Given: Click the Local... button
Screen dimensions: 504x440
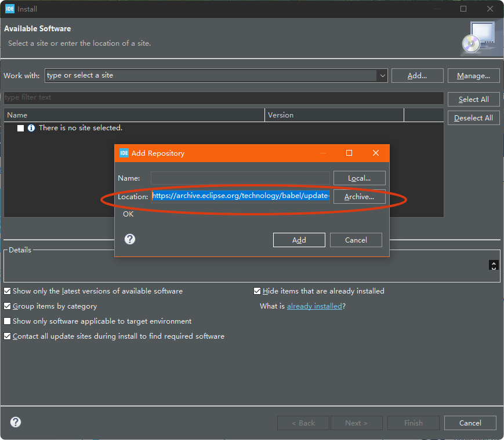Looking at the screenshot, I should [359, 178].
